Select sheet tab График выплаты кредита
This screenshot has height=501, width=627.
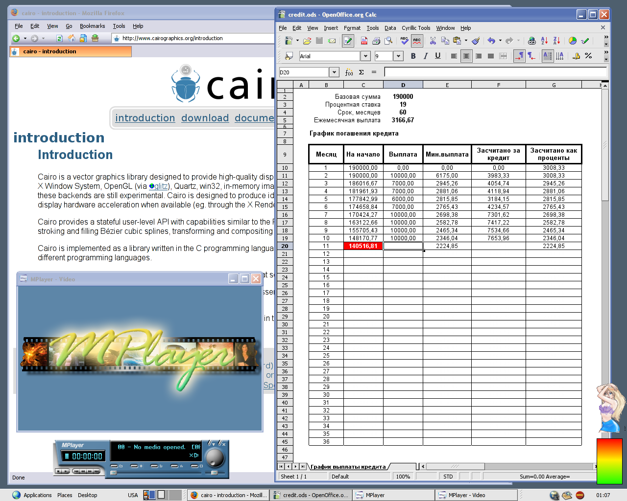[x=348, y=467]
